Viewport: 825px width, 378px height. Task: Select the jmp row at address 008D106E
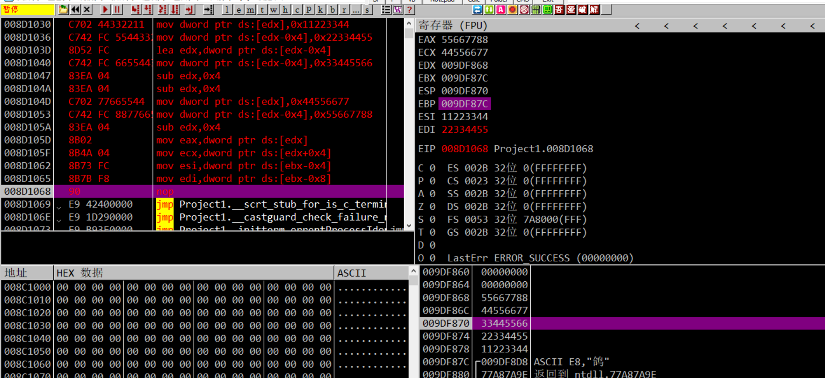point(203,217)
